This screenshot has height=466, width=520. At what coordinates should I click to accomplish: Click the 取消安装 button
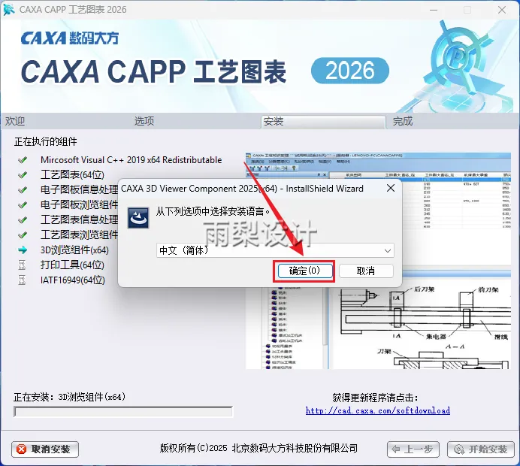[45, 449]
